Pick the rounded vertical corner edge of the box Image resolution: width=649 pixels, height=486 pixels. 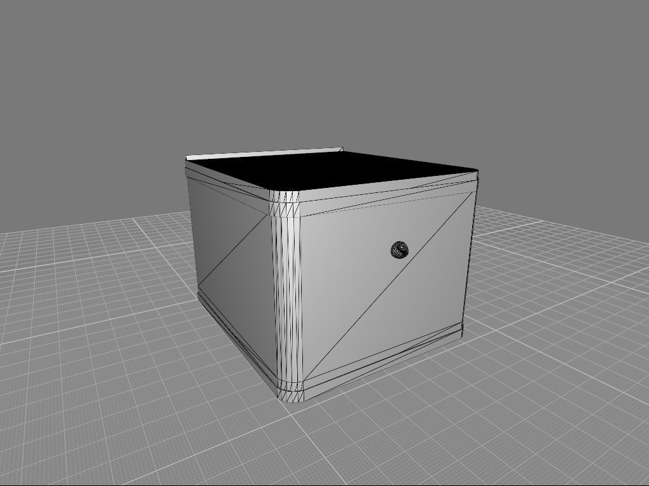click(x=286, y=296)
